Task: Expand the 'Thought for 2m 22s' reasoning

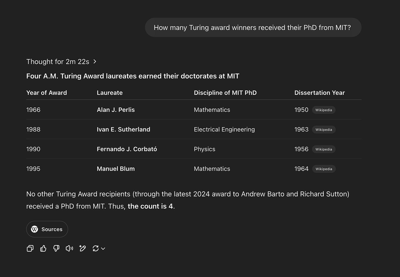Action: [61, 62]
